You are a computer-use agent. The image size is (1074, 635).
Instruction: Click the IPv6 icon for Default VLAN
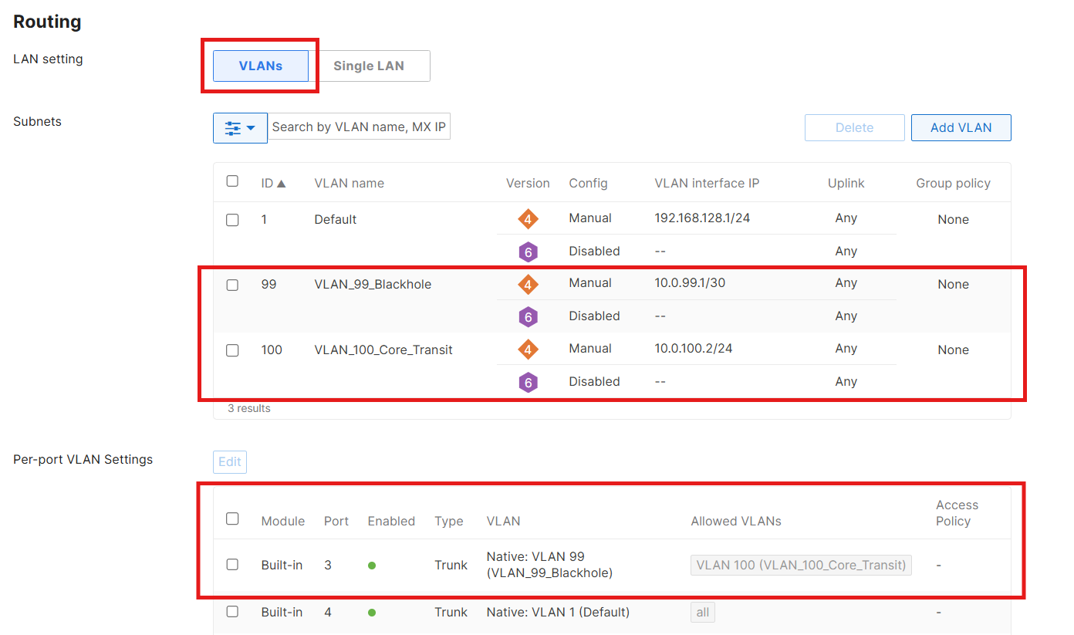point(528,252)
